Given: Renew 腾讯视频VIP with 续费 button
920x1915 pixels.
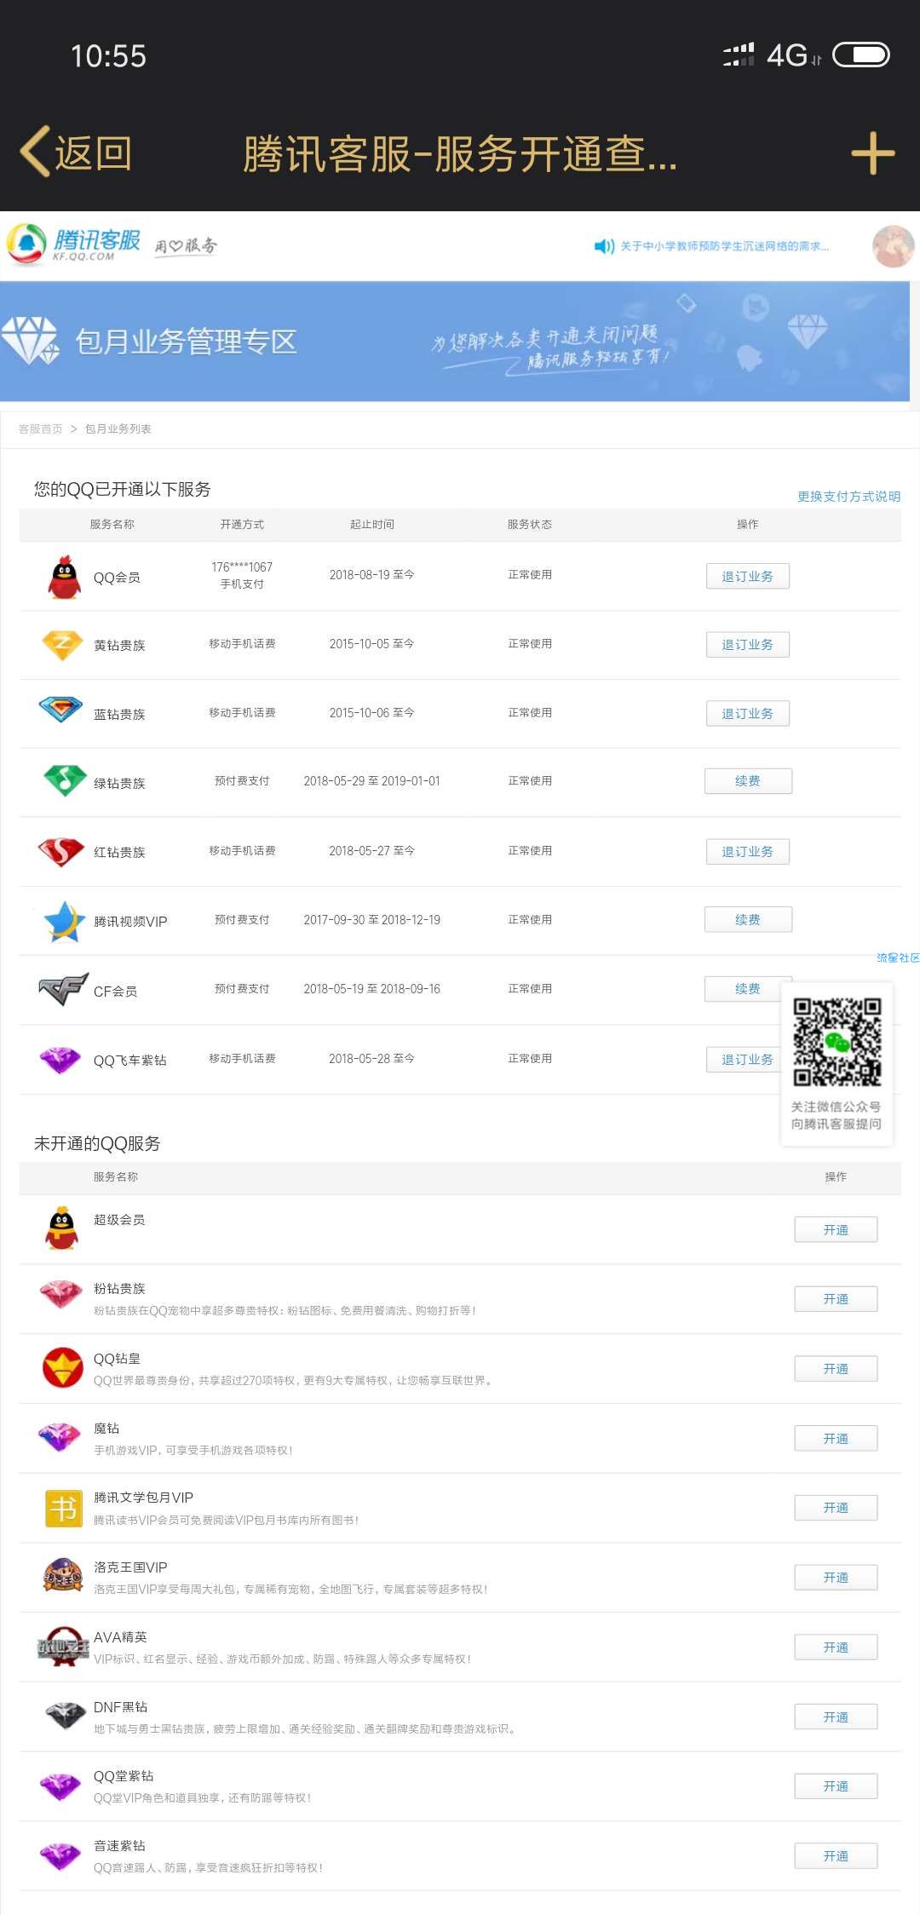Looking at the screenshot, I should [x=748, y=920].
